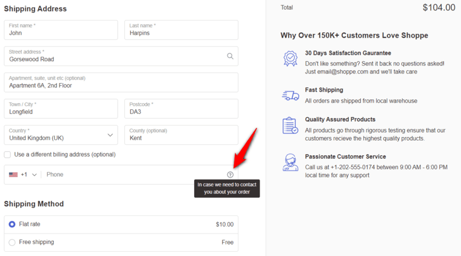Click the satisfaction guarantee badge icon
461x256 pixels.
click(290, 58)
